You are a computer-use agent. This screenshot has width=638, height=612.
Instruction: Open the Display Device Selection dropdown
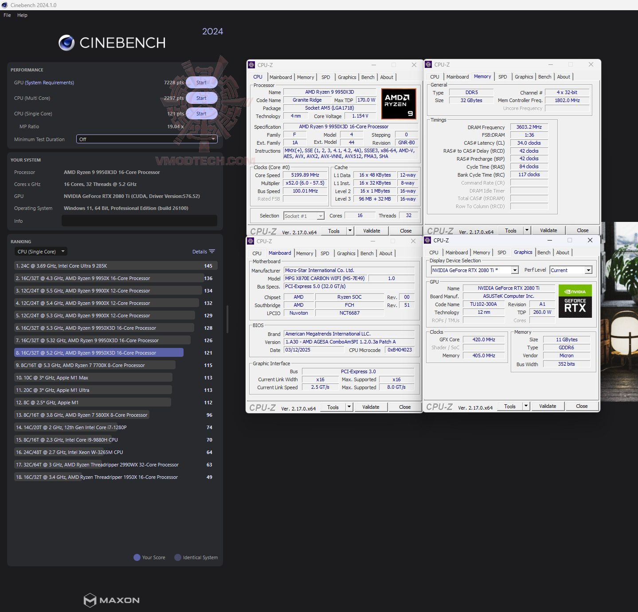[x=475, y=270]
